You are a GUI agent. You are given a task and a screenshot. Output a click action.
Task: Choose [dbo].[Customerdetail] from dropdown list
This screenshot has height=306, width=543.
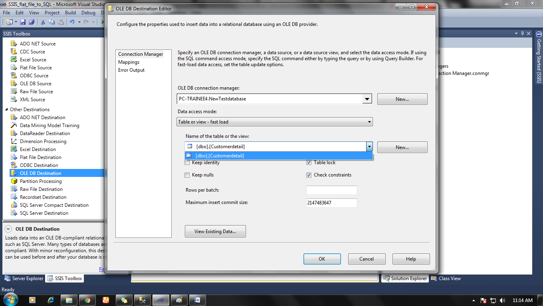(x=279, y=156)
